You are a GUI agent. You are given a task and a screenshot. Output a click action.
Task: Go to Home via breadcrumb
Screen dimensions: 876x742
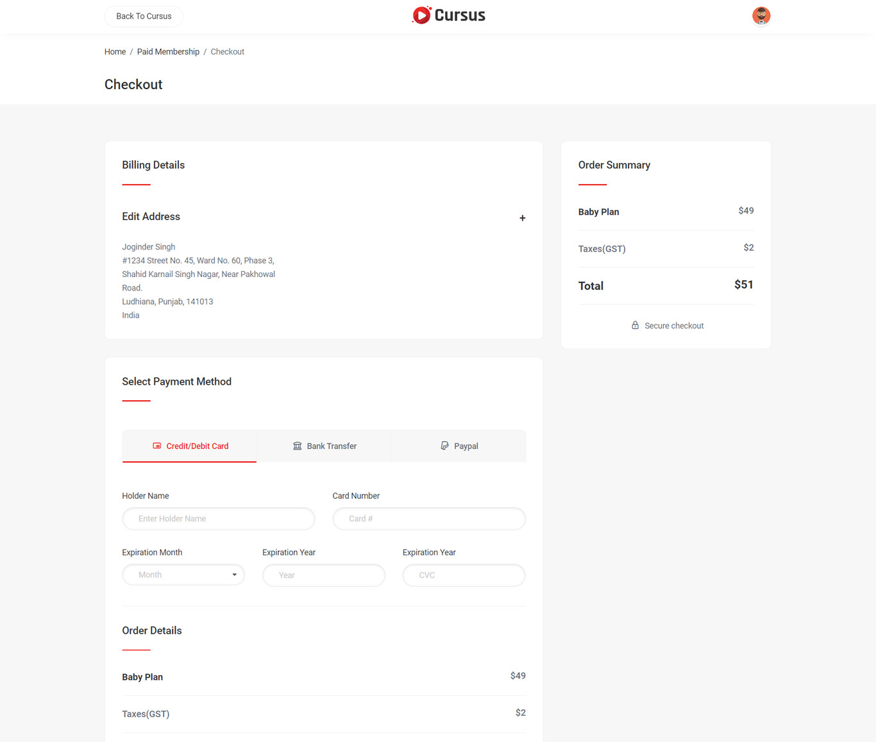(x=115, y=52)
